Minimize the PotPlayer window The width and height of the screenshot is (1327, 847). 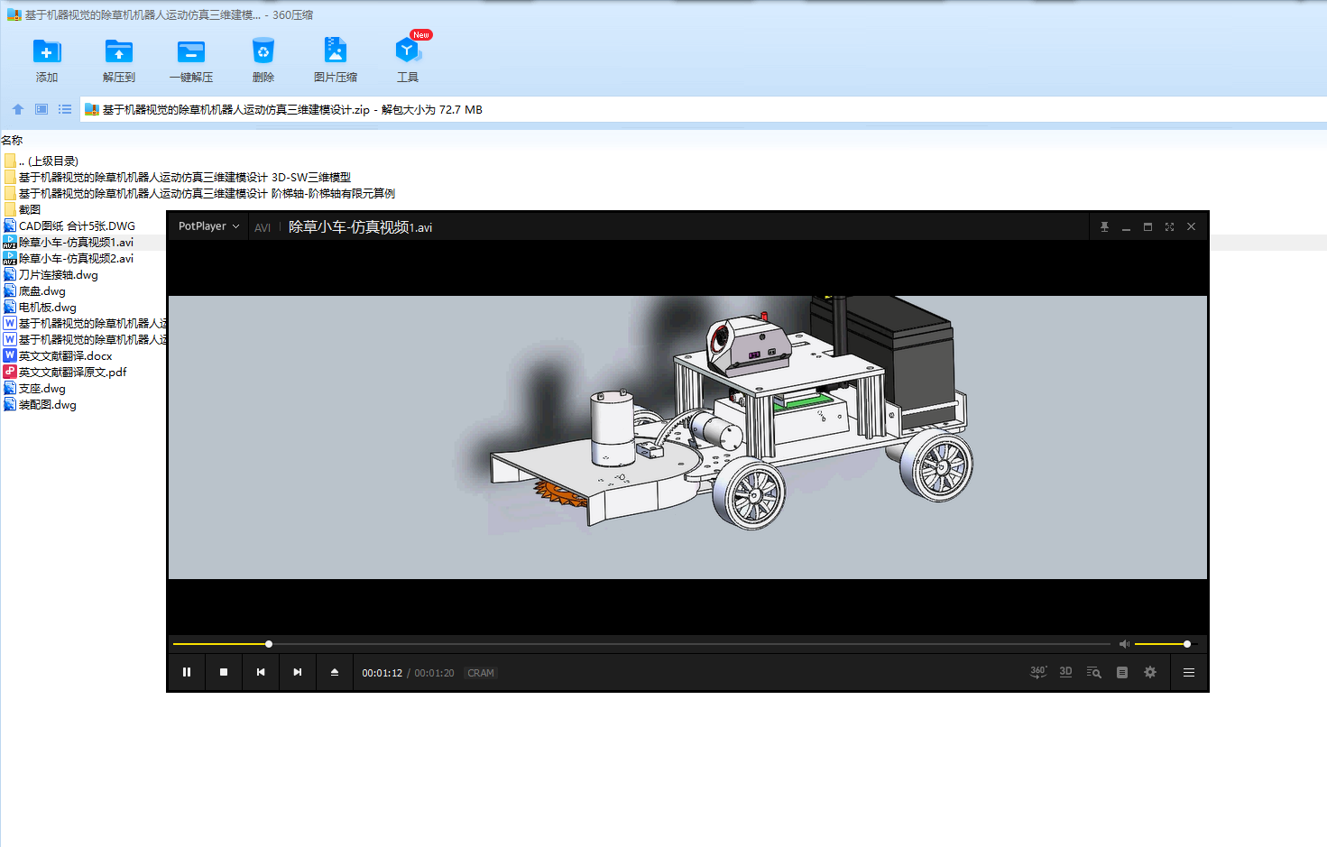pos(1126,227)
